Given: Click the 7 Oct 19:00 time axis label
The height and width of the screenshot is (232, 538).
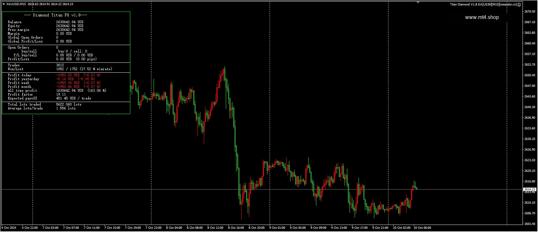Looking at the screenshot, I should (x=133, y=228).
